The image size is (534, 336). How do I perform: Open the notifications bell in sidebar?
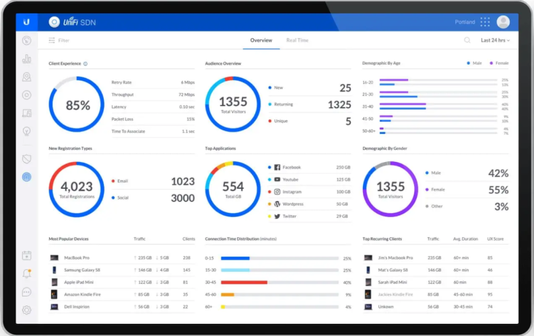pos(26,274)
